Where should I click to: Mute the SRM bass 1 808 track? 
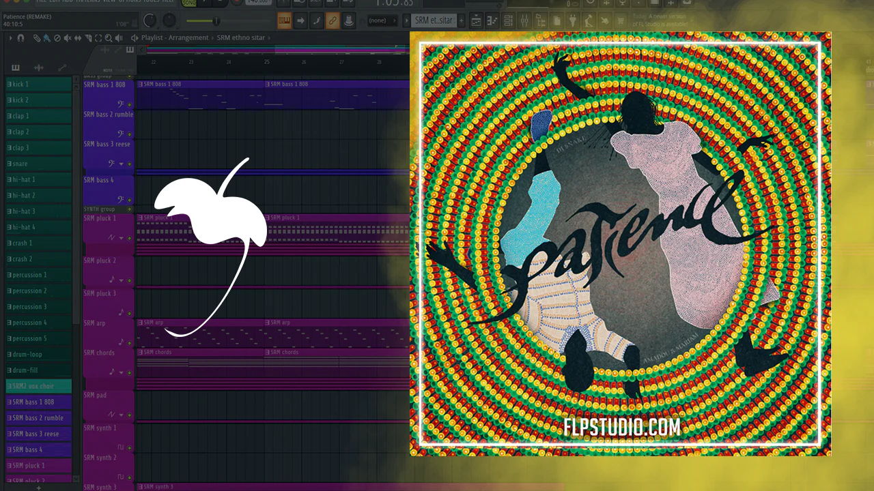130,104
